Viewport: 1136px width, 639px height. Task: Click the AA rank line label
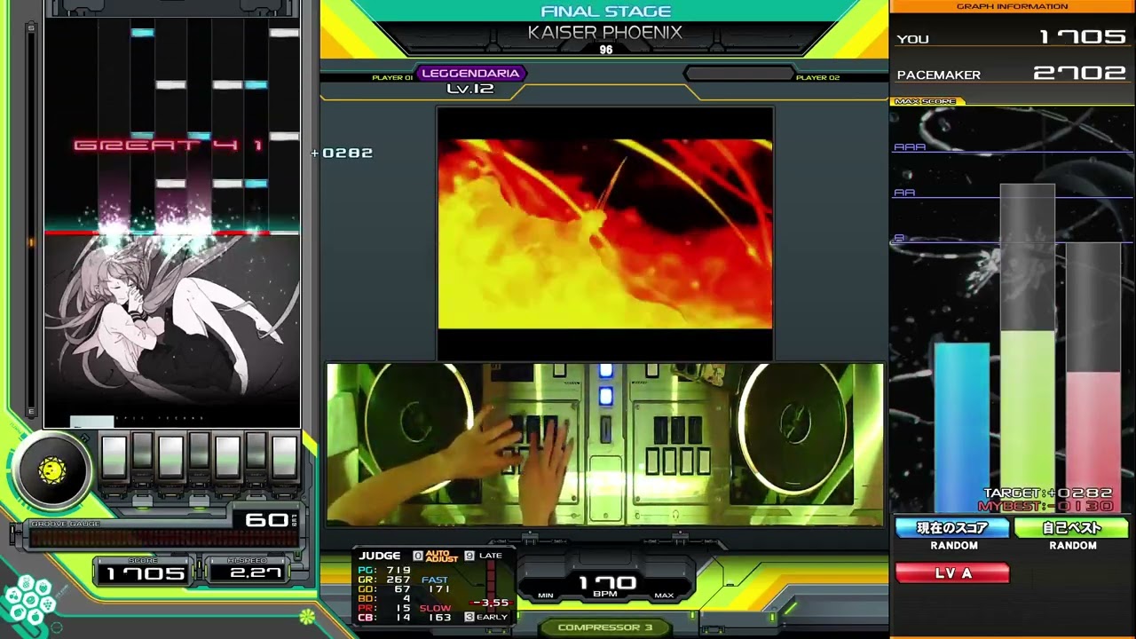click(904, 192)
